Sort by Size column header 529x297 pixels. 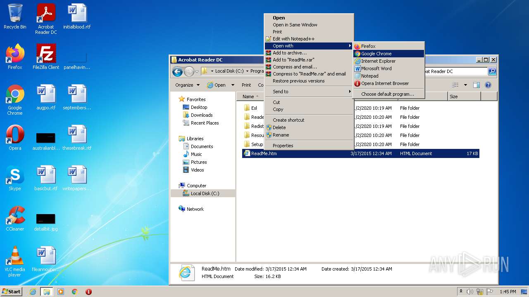[x=464, y=97]
